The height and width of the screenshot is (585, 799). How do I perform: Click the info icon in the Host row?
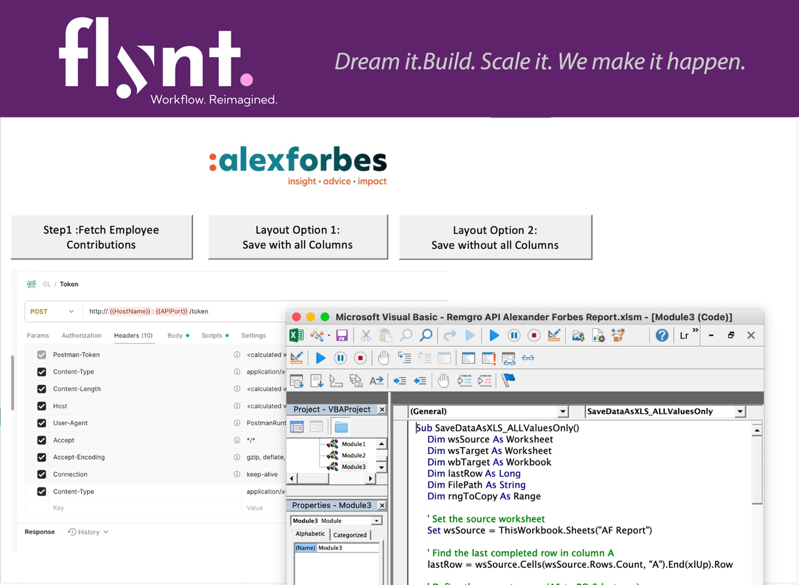coord(237,406)
